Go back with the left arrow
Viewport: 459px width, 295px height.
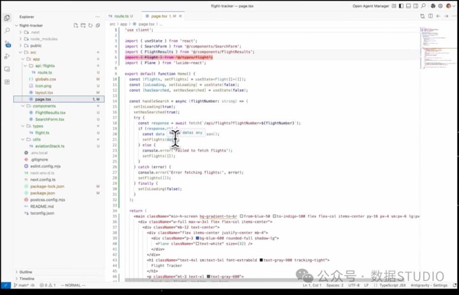438,16
